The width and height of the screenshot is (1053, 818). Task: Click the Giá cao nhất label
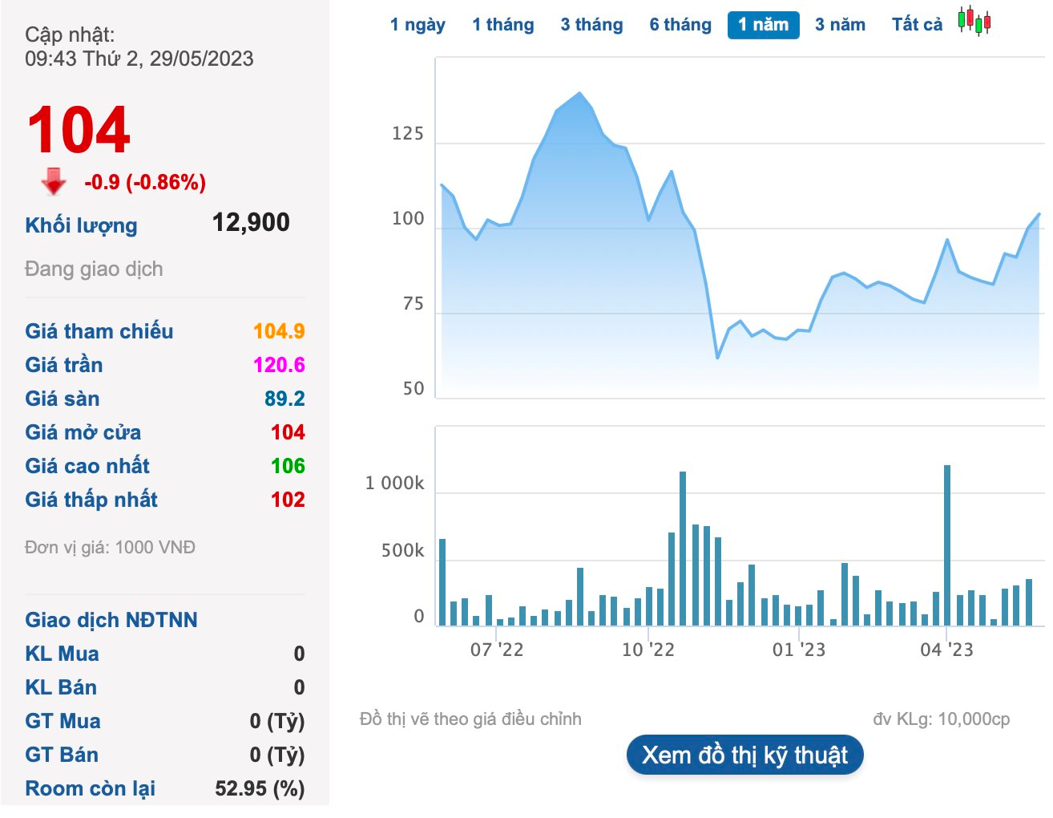[87, 466]
